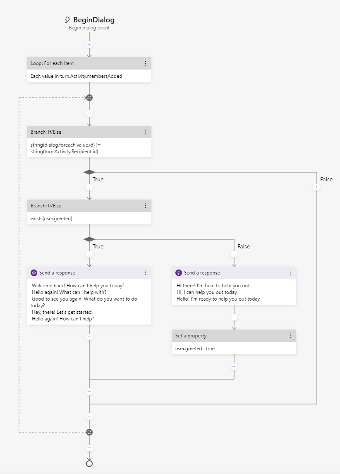Click the plus button just above the bottom loop icon
The width and height of the screenshot is (340, 474).
(x=89, y=416)
